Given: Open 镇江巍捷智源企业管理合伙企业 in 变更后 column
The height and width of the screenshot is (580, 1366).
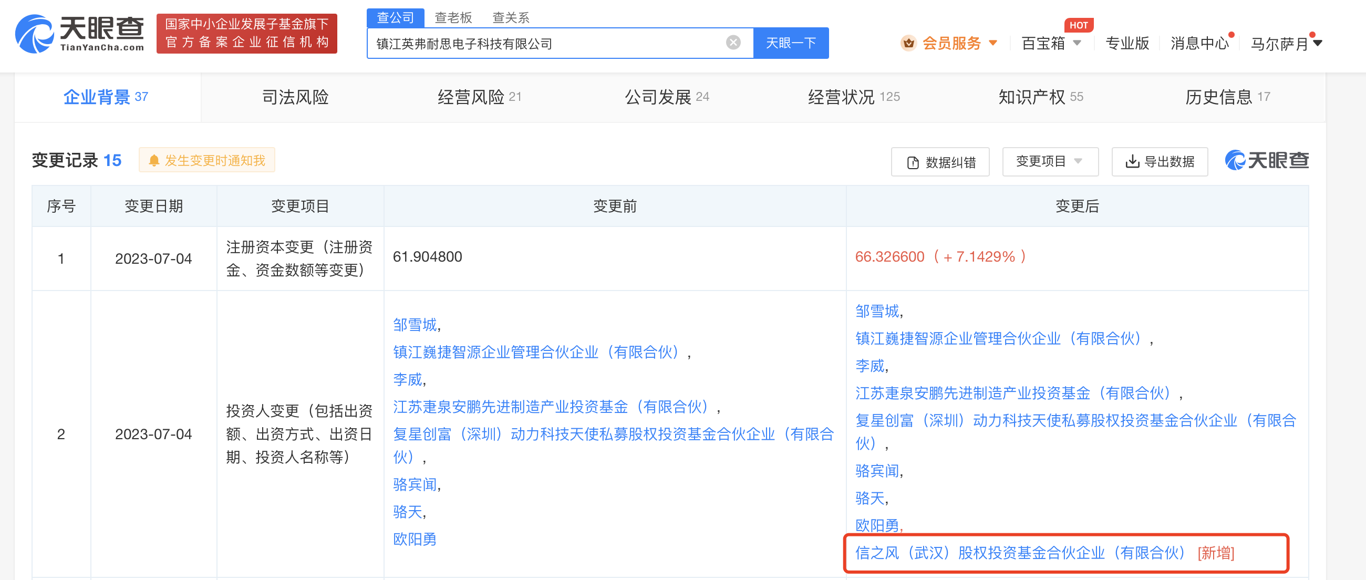Looking at the screenshot, I should (x=999, y=338).
